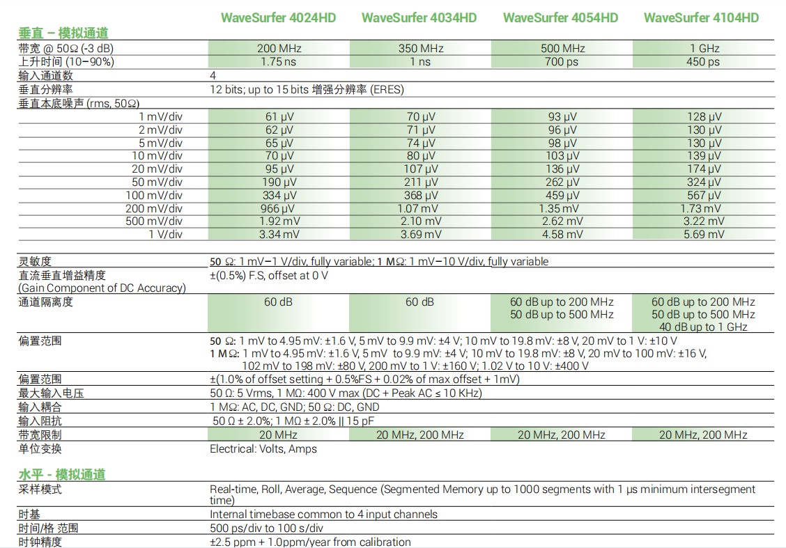Click the 2 mV/div row label
Viewport: 786px width, 548px height.
(160, 130)
